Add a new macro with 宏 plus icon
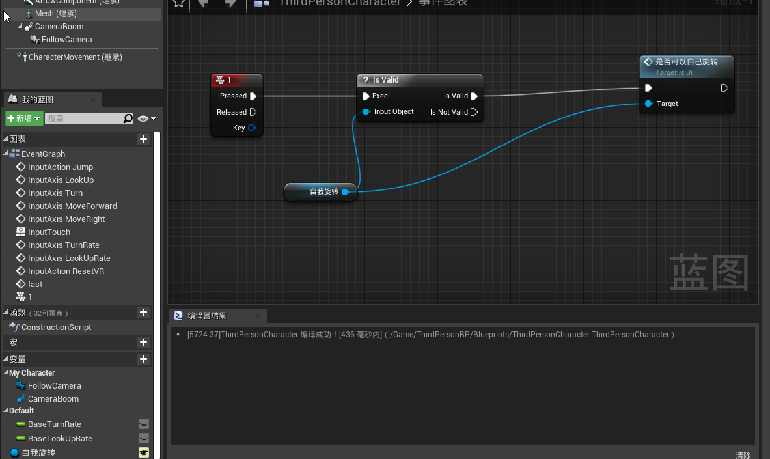The width and height of the screenshot is (770, 459). [x=143, y=342]
